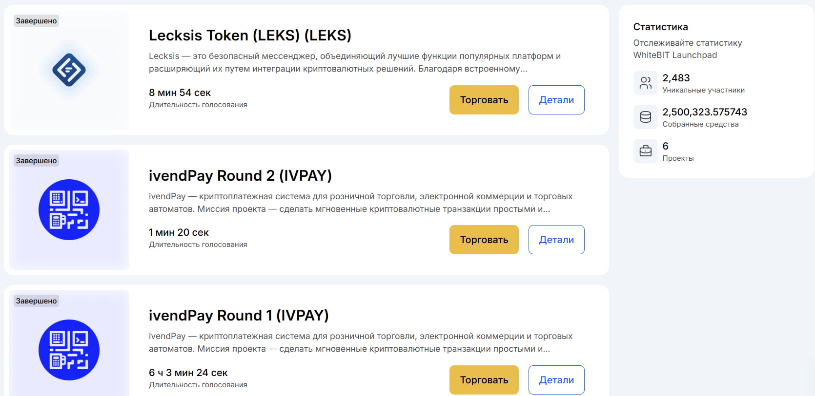
Task: Click the ivendPay Round 1 (IVPAY) title
Action: 239,316
